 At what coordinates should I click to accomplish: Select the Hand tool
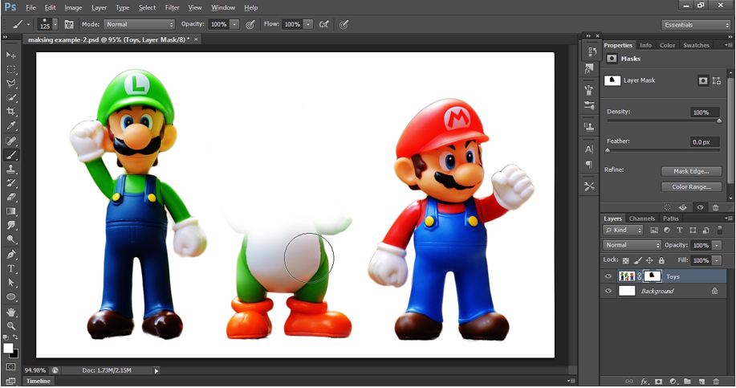(10, 312)
